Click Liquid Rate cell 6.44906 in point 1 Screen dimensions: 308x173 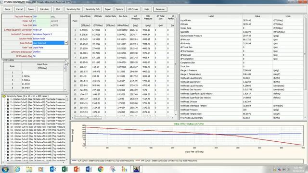click(85, 30)
